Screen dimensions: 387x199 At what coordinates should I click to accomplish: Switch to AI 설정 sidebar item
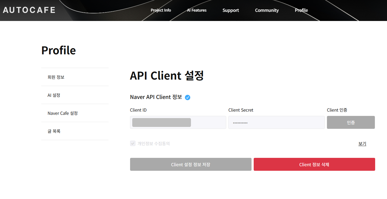tap(54, 95)
